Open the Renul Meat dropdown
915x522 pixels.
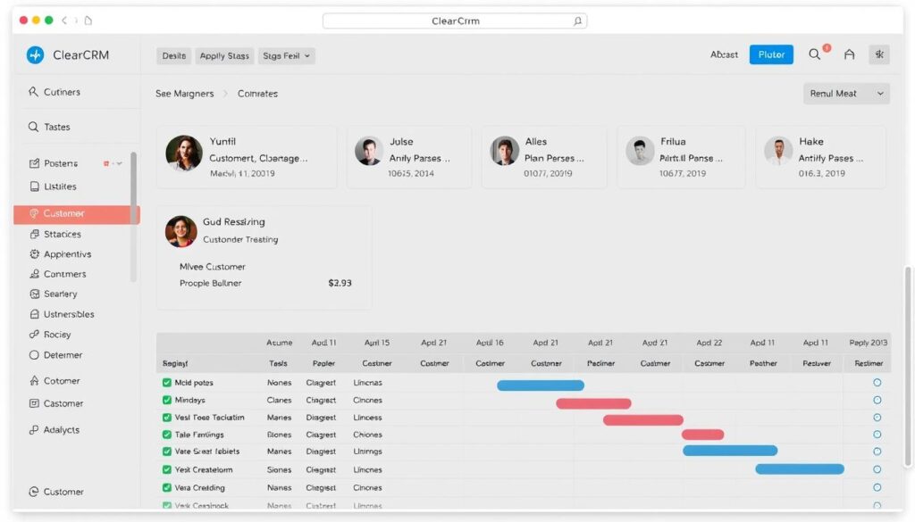click(x=845, y=94)
